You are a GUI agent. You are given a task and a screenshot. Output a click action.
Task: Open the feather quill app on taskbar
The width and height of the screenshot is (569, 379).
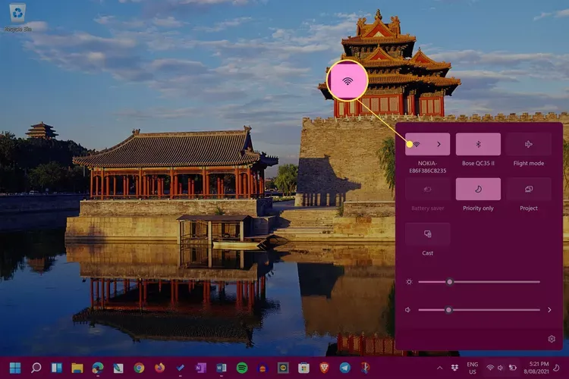coord(118,368)
